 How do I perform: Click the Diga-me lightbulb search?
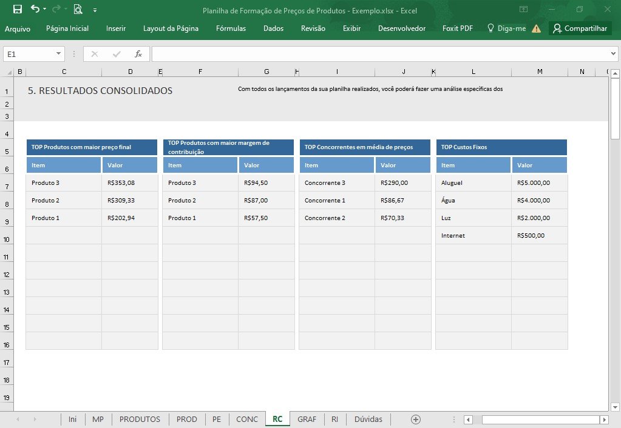click(x=506, y=28)
